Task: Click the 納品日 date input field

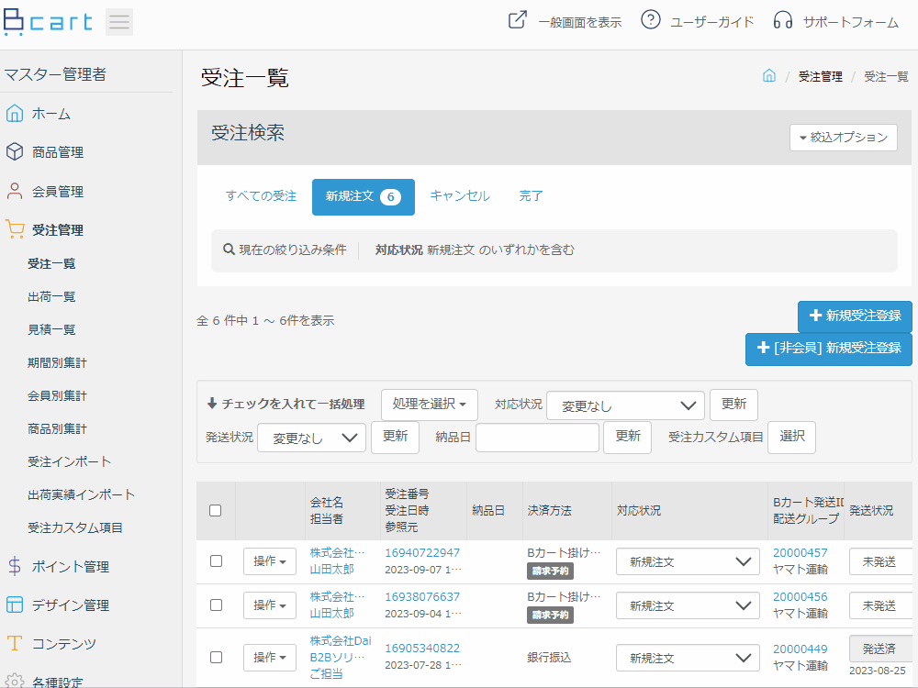Action: (x=537, y=438)
